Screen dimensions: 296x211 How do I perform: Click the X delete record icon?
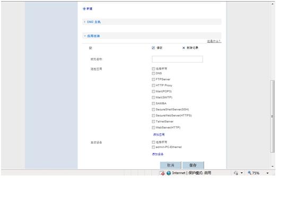[x=184, y=48]
